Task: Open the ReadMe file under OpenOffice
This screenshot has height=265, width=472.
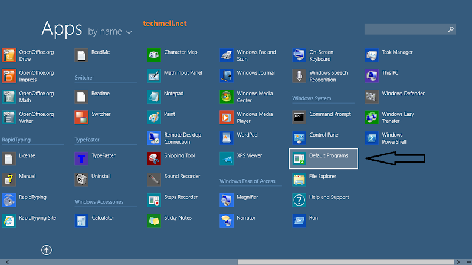Action: pyautogui.click(x=81, y=55)
